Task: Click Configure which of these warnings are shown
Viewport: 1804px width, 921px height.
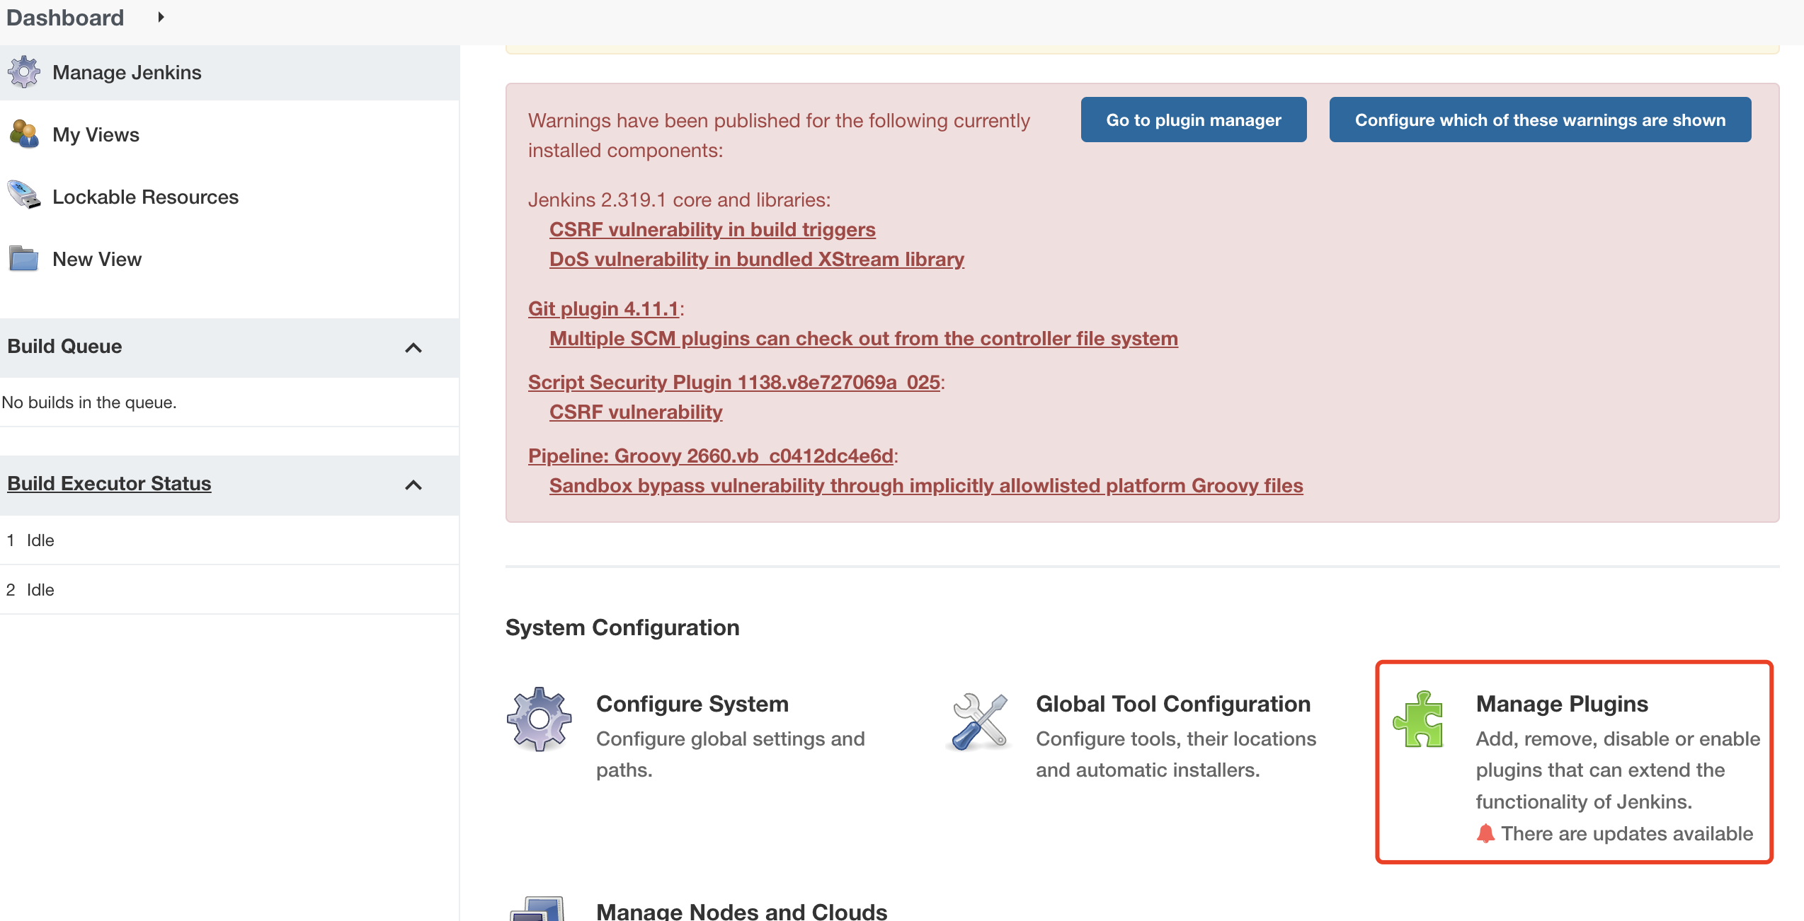Action: tap(1540, 120)
